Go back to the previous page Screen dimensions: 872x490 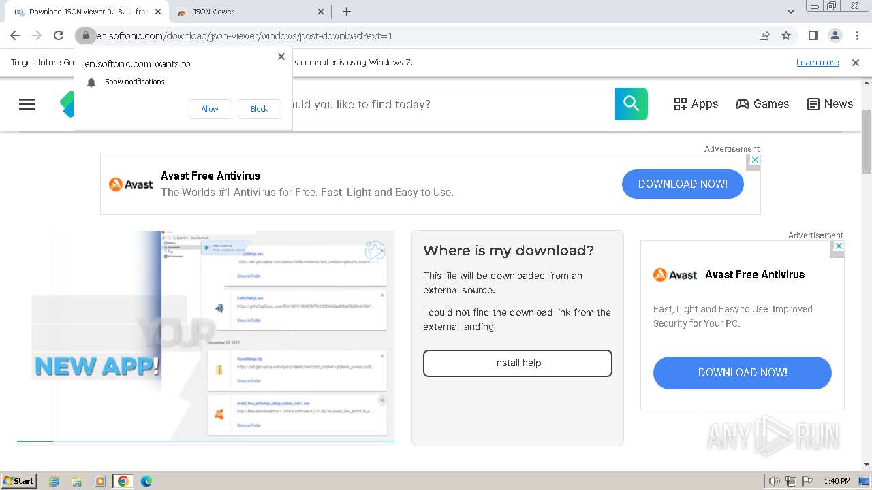click(x=15, y=35)
